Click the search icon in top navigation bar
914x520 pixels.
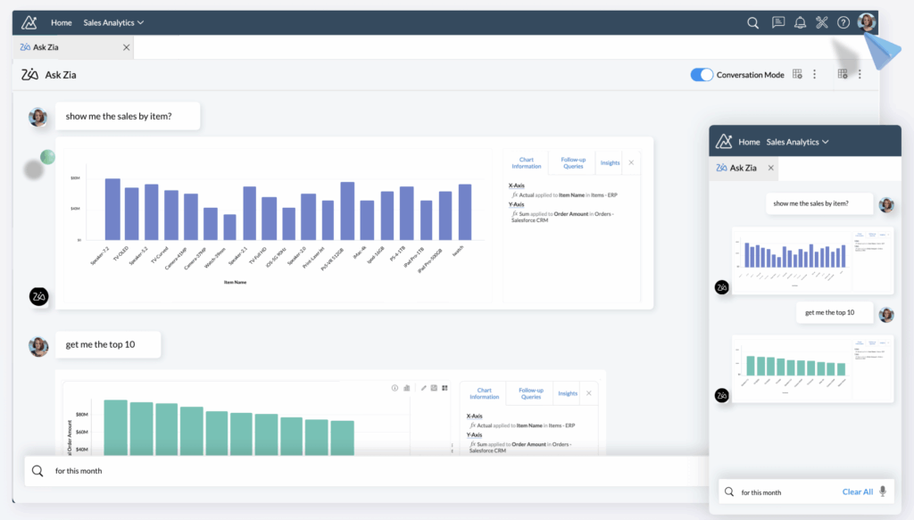coord(753,22)
